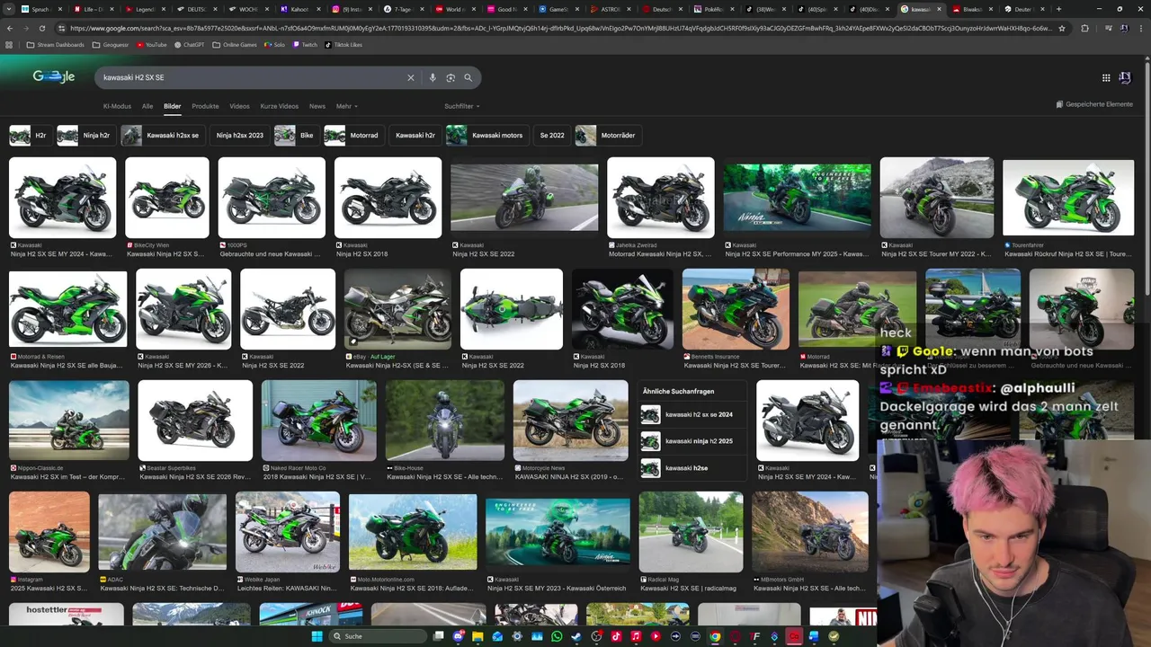The width and height of the screenshot is (1151, 647).
Task: Open Google Lens image search
Action: pyautogui.click(x=451, y=77)
